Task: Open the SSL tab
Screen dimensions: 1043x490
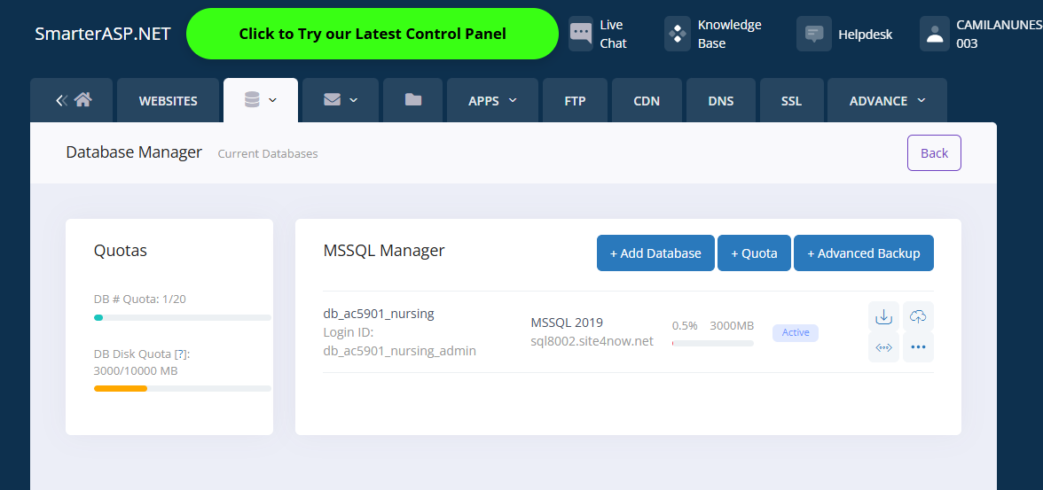Action: pos(791,100)
